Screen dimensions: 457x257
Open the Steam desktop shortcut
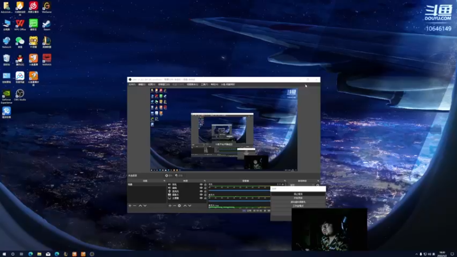(x=47, y=25)
